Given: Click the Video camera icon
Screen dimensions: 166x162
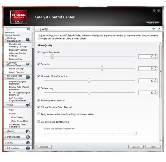Looking at the screenshot, I should point(28,105).
